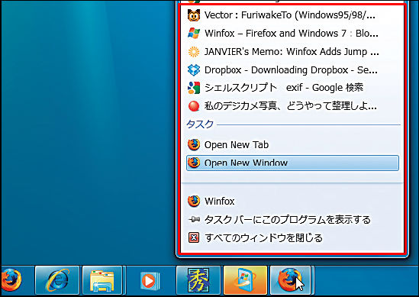The width and height of the screenshot is (419, 297).
Task: Click the Firefox icon beside Open New Tab
Action: pos(194,144)
